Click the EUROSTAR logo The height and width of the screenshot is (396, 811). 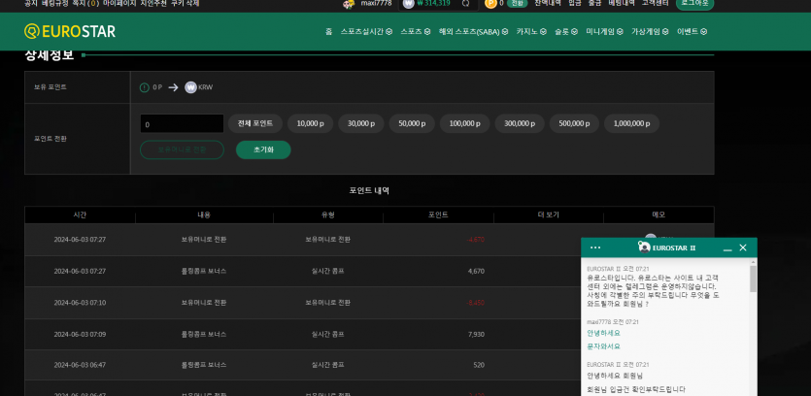[70, 31]
